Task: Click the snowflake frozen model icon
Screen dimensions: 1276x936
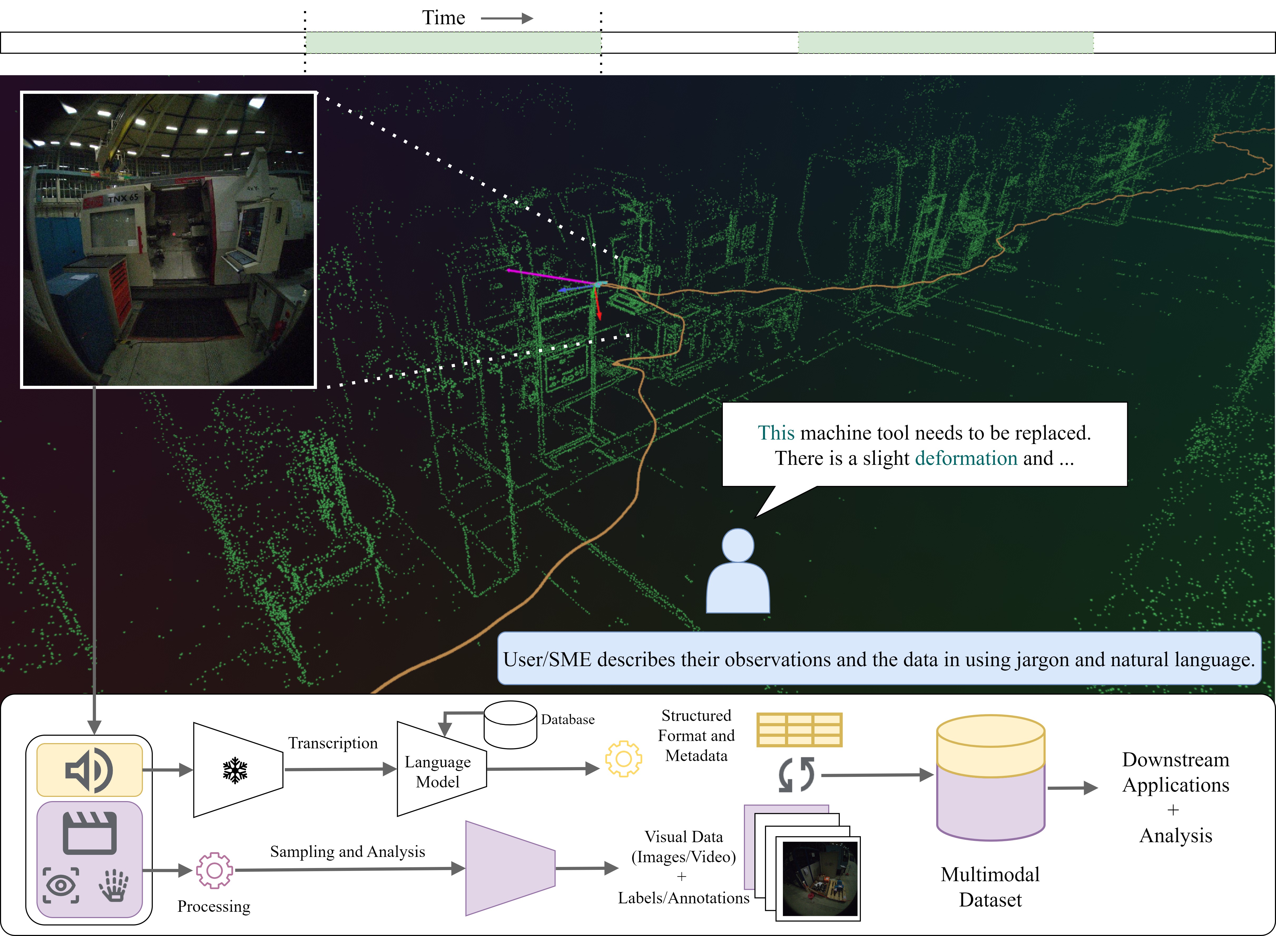Action: 235,771
